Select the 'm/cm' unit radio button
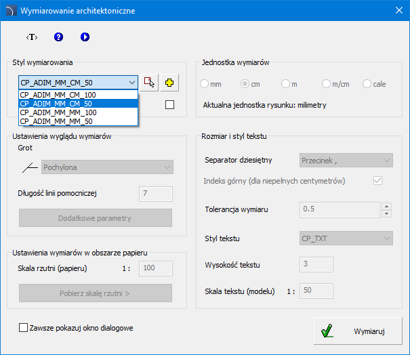The height and width of the screenshot is (355, 410). coord(327,84)
